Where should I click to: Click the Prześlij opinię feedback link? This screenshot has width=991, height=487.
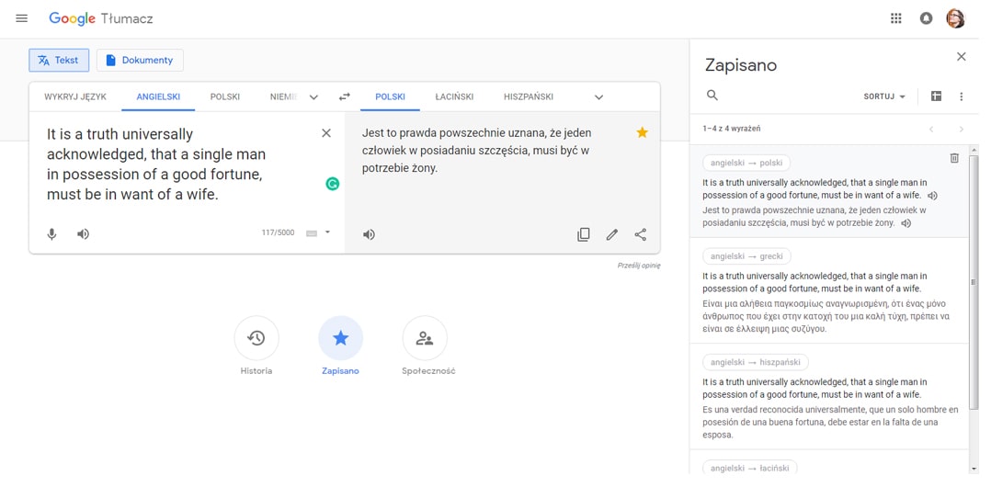pyautogui.click(x=639, y=266)
